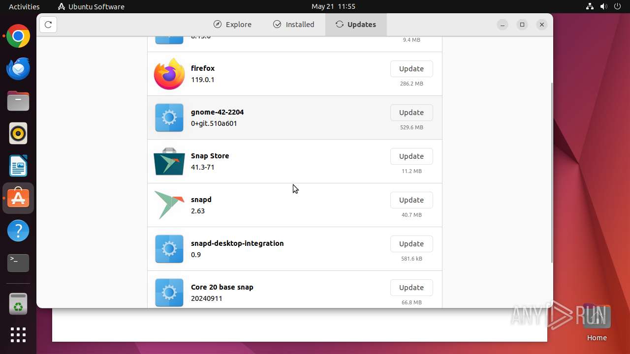The width and height of the screenshot is (630, 354).
Task: Click the 11.2 MB size label
Action: click(411, 171)
